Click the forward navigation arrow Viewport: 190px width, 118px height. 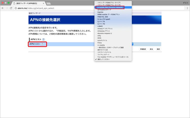(7, 8)
